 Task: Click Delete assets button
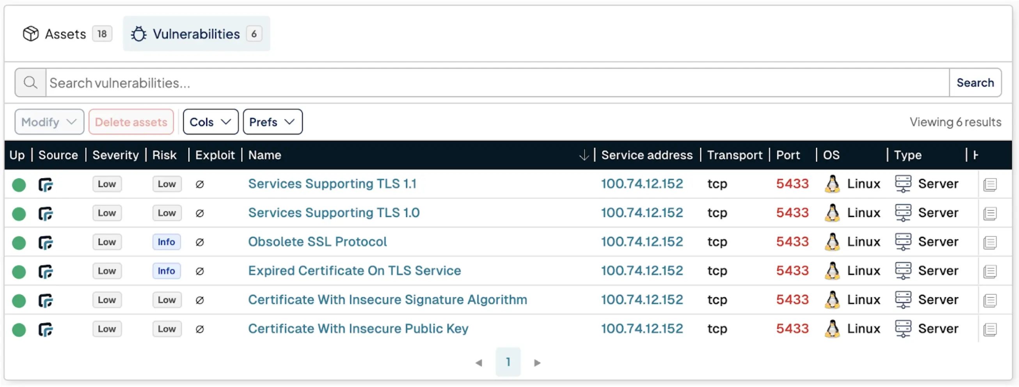[131, 122]
